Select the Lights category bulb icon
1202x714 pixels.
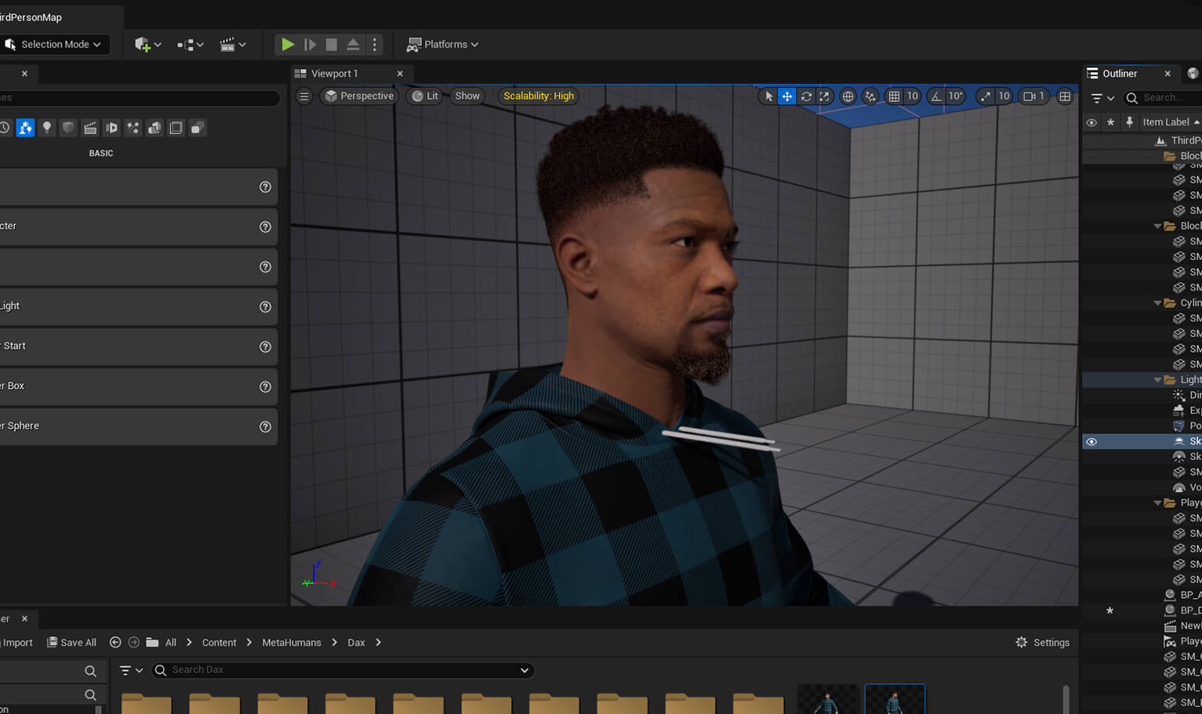click(x=47, y=128)
